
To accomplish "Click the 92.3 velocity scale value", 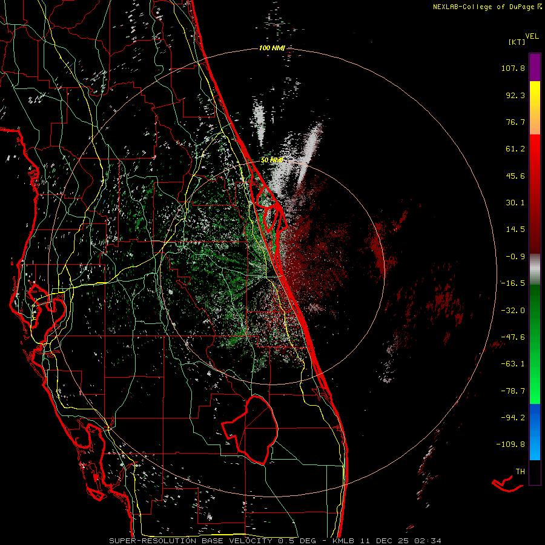I will pos(515,95).
